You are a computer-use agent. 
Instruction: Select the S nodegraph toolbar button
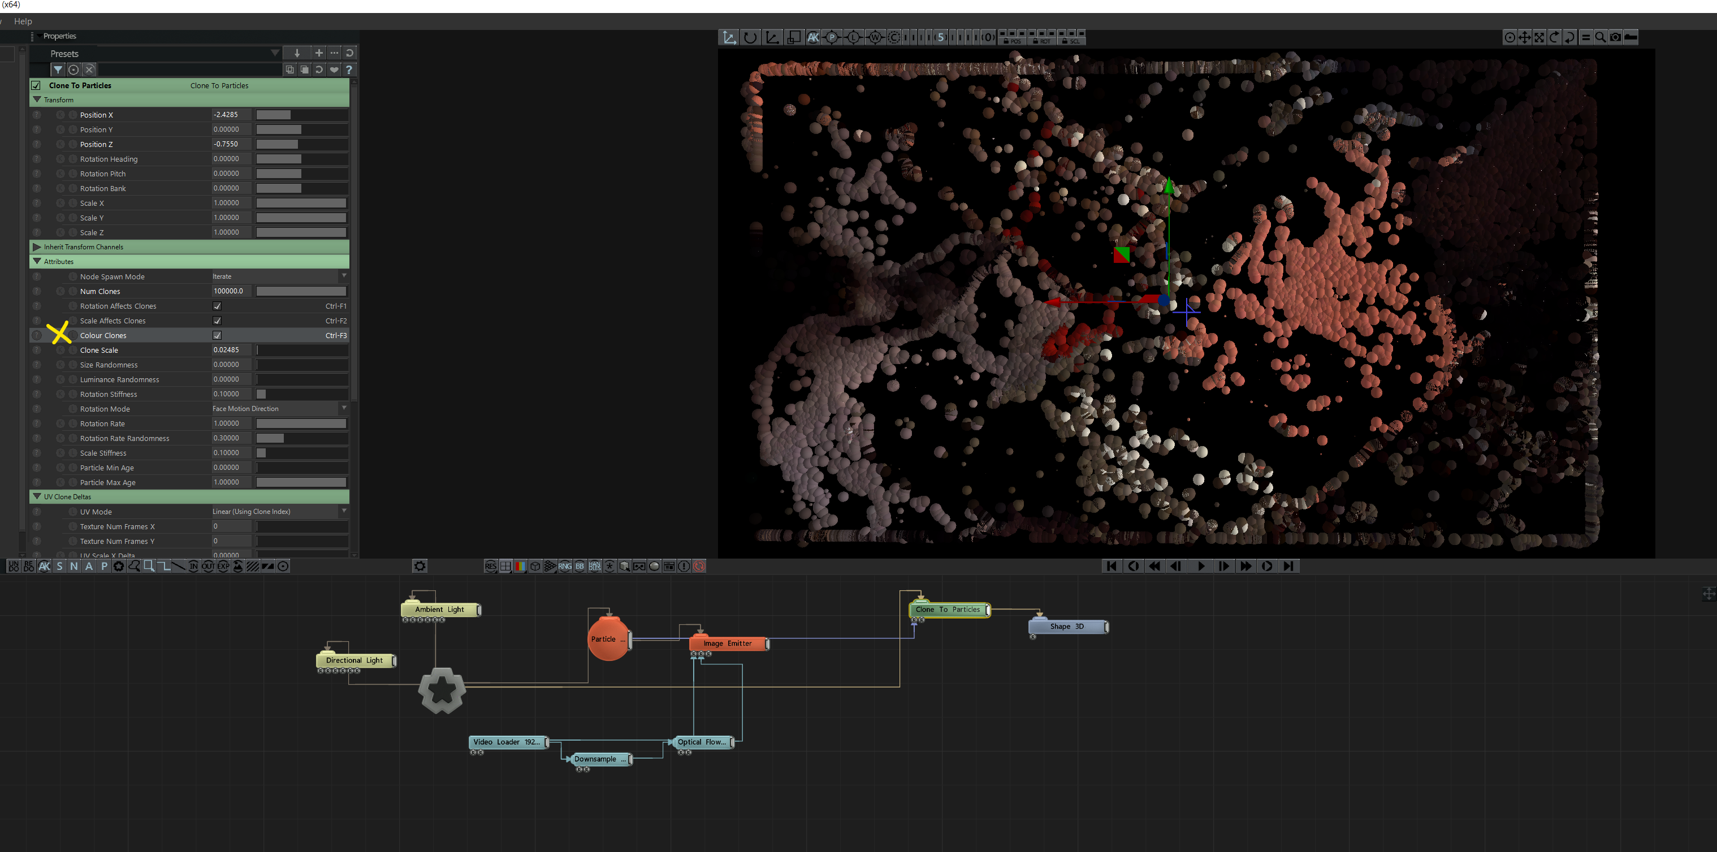tap(59, 566)
